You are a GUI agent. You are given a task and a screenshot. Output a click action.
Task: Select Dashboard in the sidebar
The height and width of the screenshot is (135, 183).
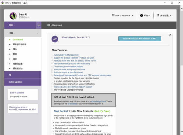point(18,39)
